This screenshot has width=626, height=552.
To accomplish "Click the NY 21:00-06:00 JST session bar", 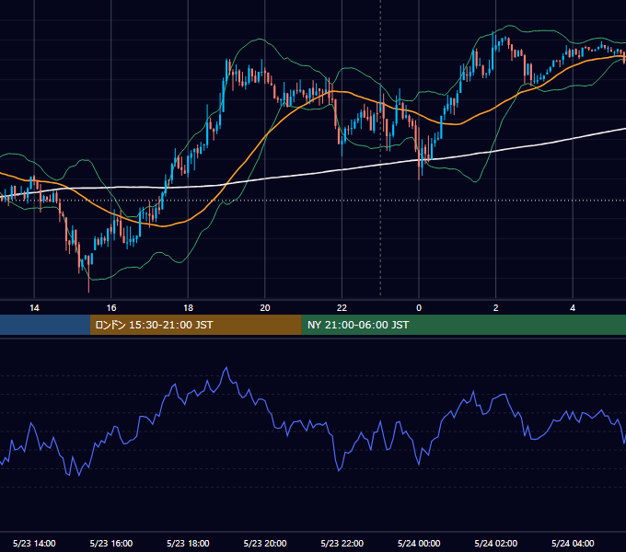I will [x=463, y=325].
